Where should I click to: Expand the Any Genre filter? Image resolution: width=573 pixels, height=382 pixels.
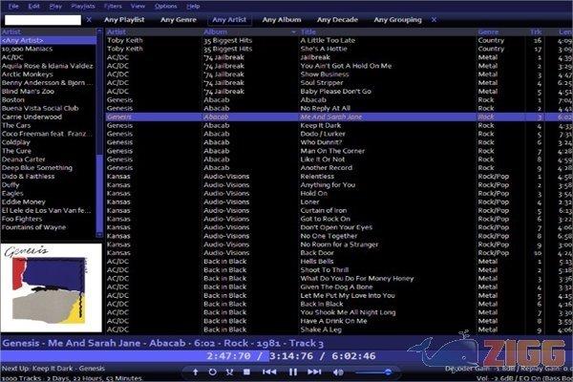tap(178, 19)
